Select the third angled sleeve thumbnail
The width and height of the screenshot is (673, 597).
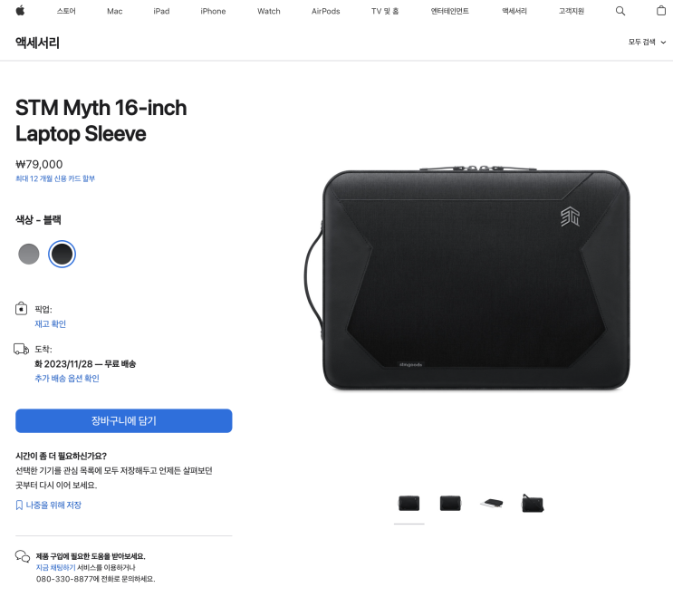492,503
